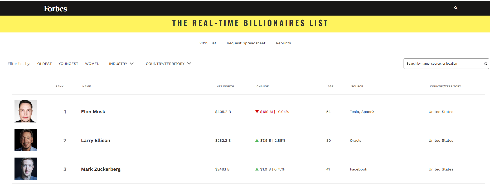
Task: Type in the name search field
Action: click(443, 64)
